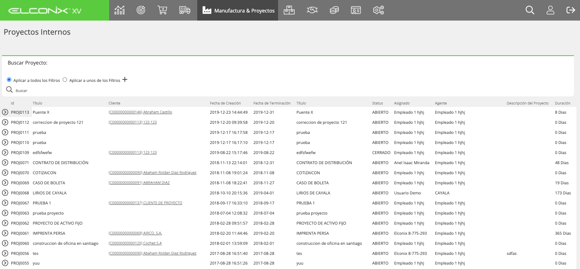Click 'Anel Isaac Miranda' assignee cell

click(x=412, y=163)
